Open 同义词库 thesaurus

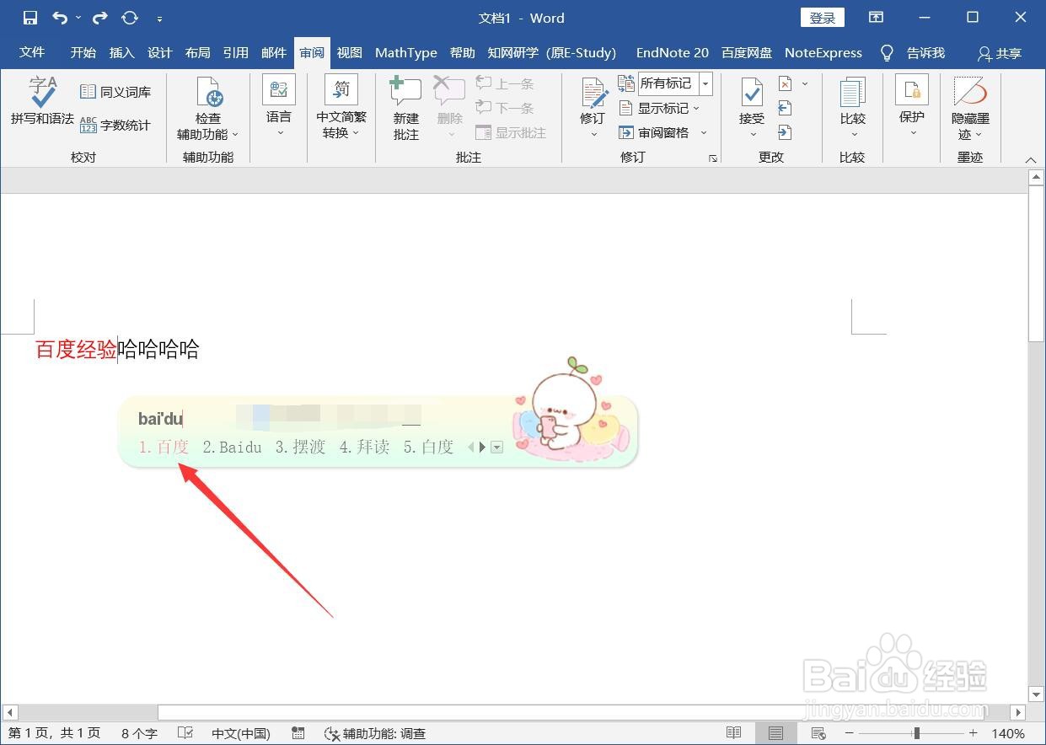pos(115,92)
